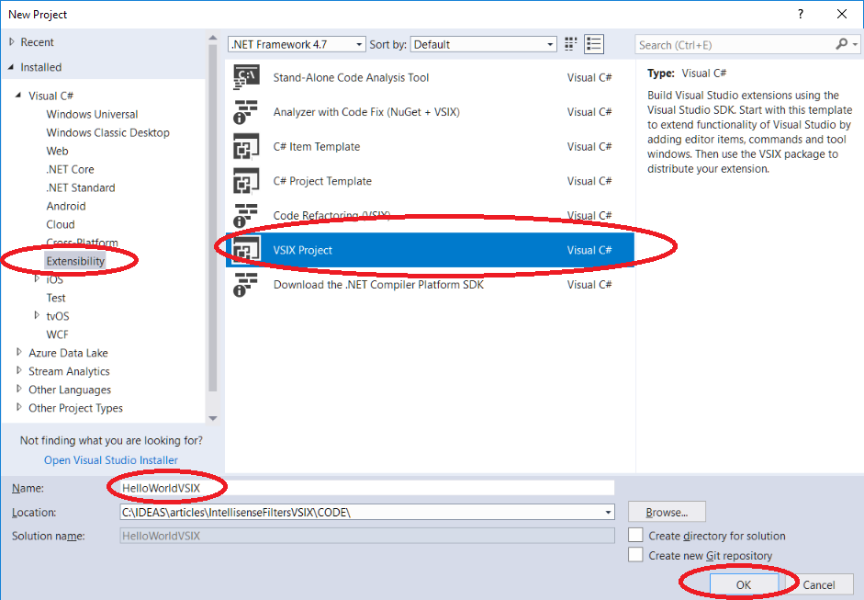
Task: Click the C# Item Template icon
Action: click(246, 147)
